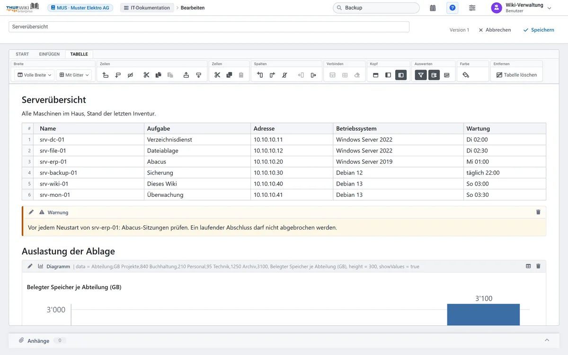Delete the column in Spalten group
Viewport: 568px width, 355px height.
[x=284, y=75]
